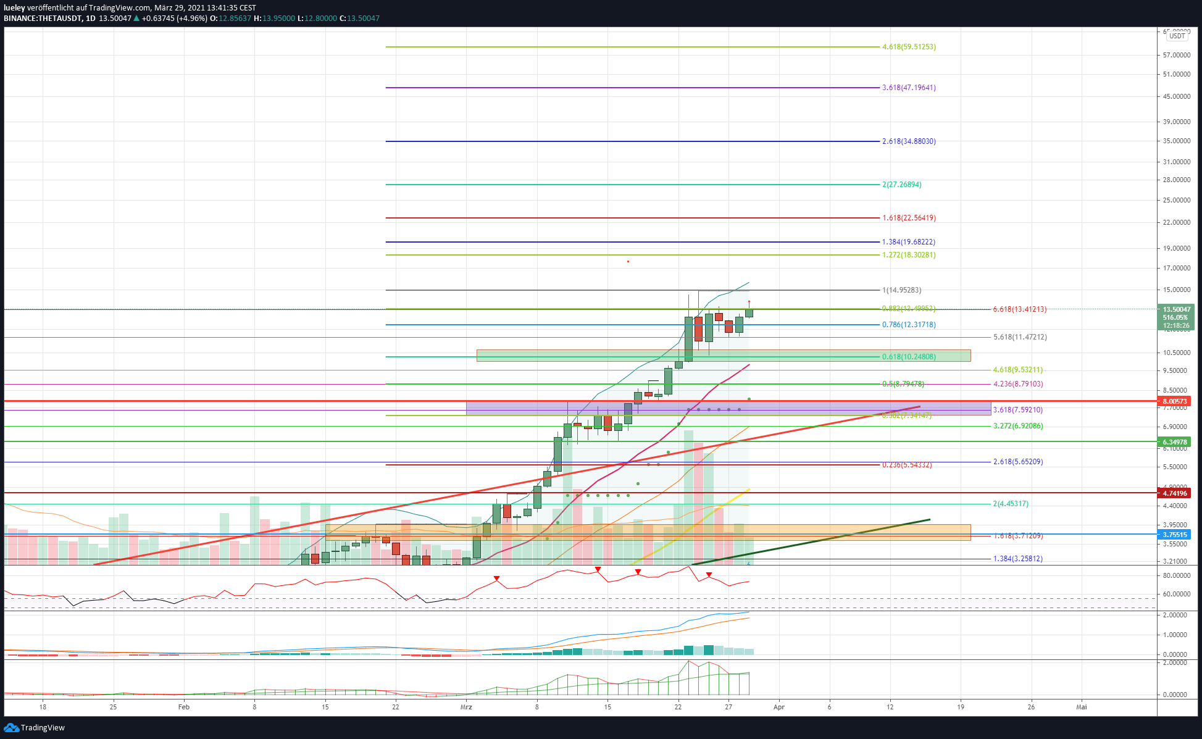This screenshot has height=739, width=1202.
Task: Click the green support zone rectangle near 10.24808
Action: [724, 356]
